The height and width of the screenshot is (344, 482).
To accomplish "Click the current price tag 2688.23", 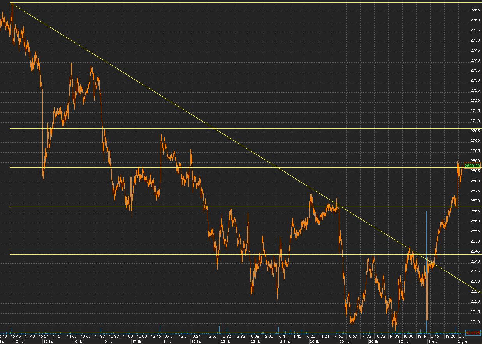I will 473,166.
